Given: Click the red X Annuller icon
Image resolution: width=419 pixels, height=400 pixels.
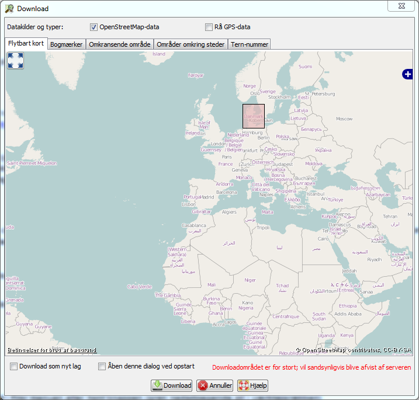Looking at the screenshot, I should pos(203,385).
